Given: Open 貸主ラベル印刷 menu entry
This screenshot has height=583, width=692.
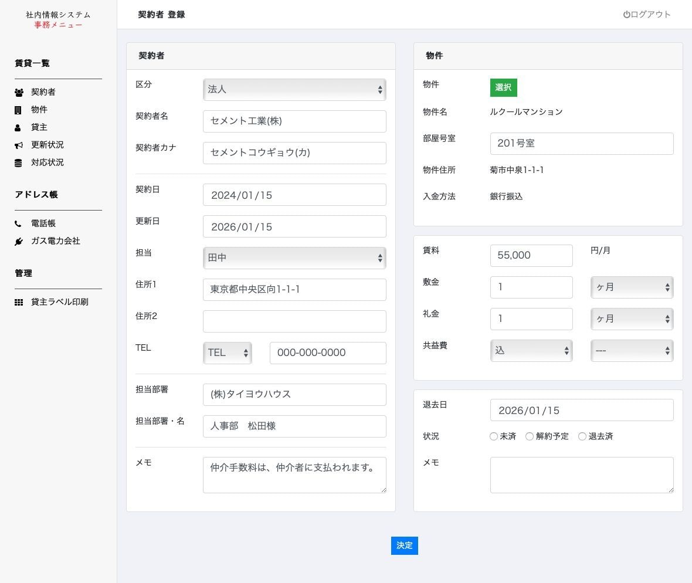Looking at the screenshot, I should coord(60,302).
